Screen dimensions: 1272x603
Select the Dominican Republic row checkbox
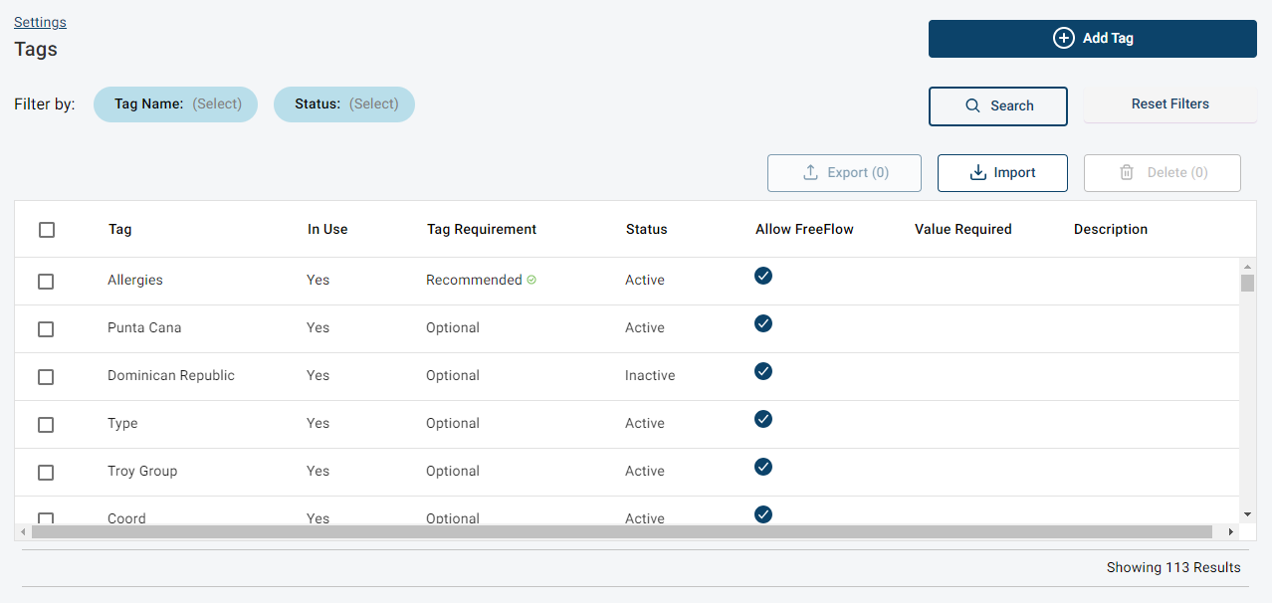click(46, 377)
